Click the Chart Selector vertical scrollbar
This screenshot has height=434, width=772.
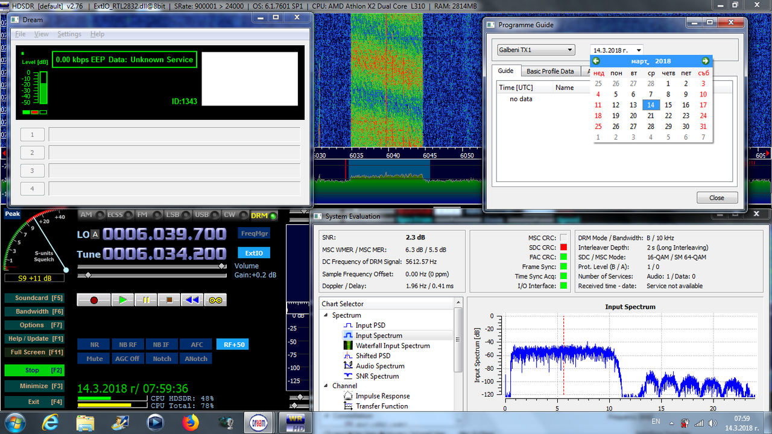(458, 354)
